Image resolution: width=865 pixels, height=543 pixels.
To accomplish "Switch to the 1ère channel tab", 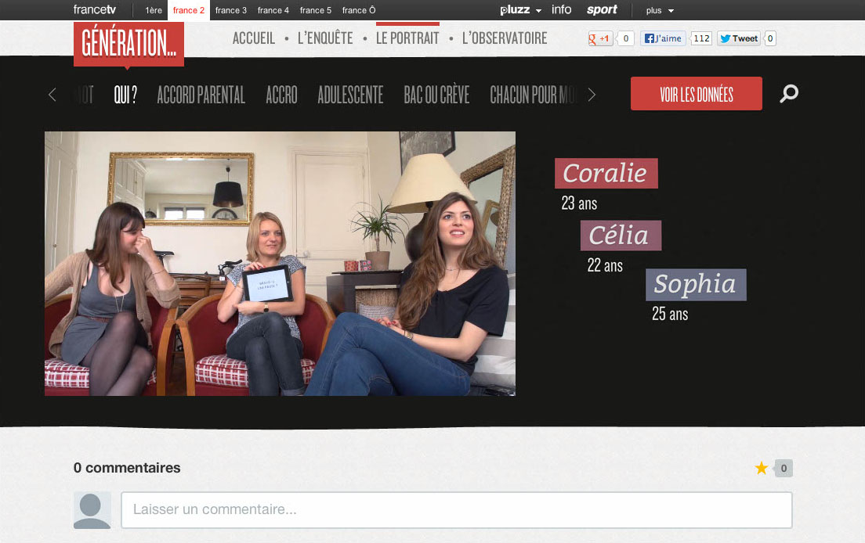I will coord(154,10).
